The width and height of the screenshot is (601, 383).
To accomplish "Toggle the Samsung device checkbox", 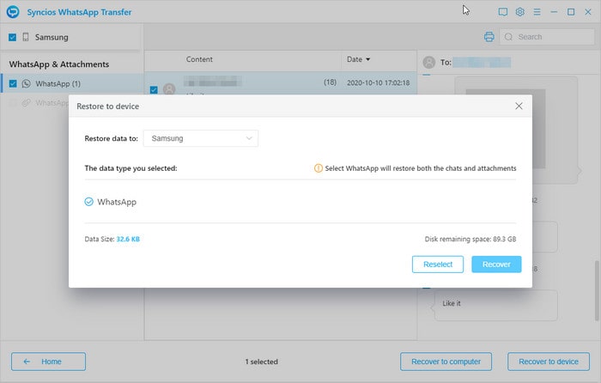I will tap(12, 37).
